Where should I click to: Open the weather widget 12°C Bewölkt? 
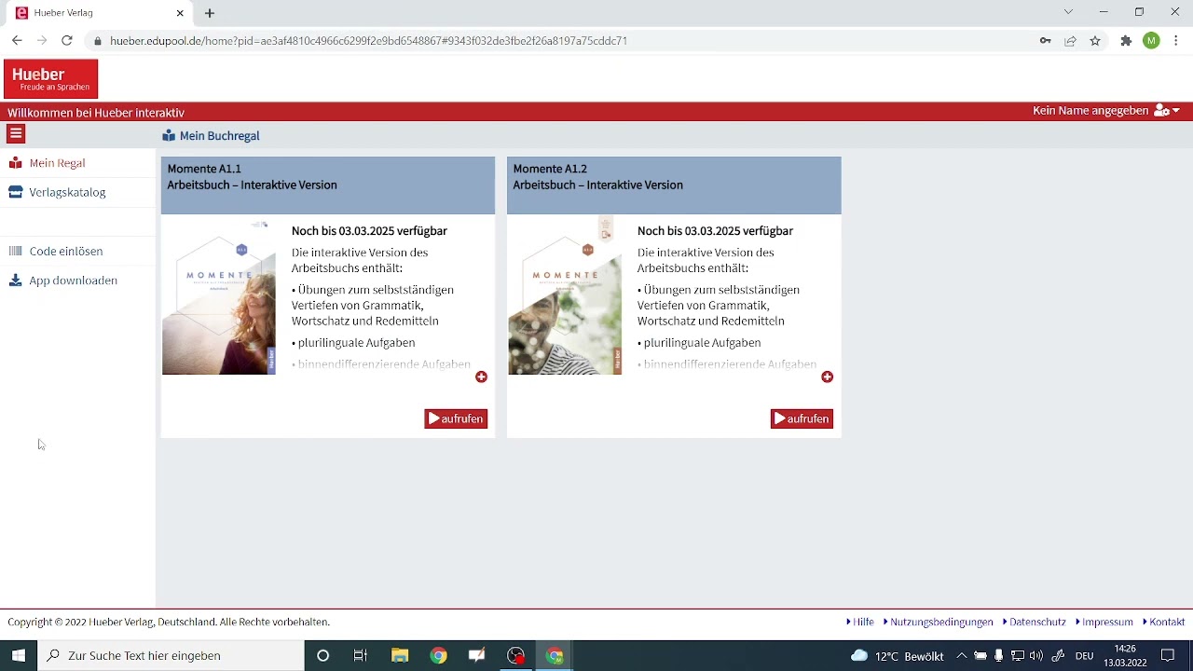(x=898, y=656)
